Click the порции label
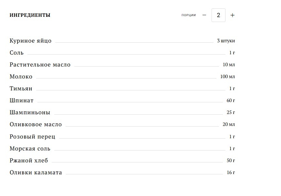This screenshot has width=281, height=196. click(x=189, y=15)
